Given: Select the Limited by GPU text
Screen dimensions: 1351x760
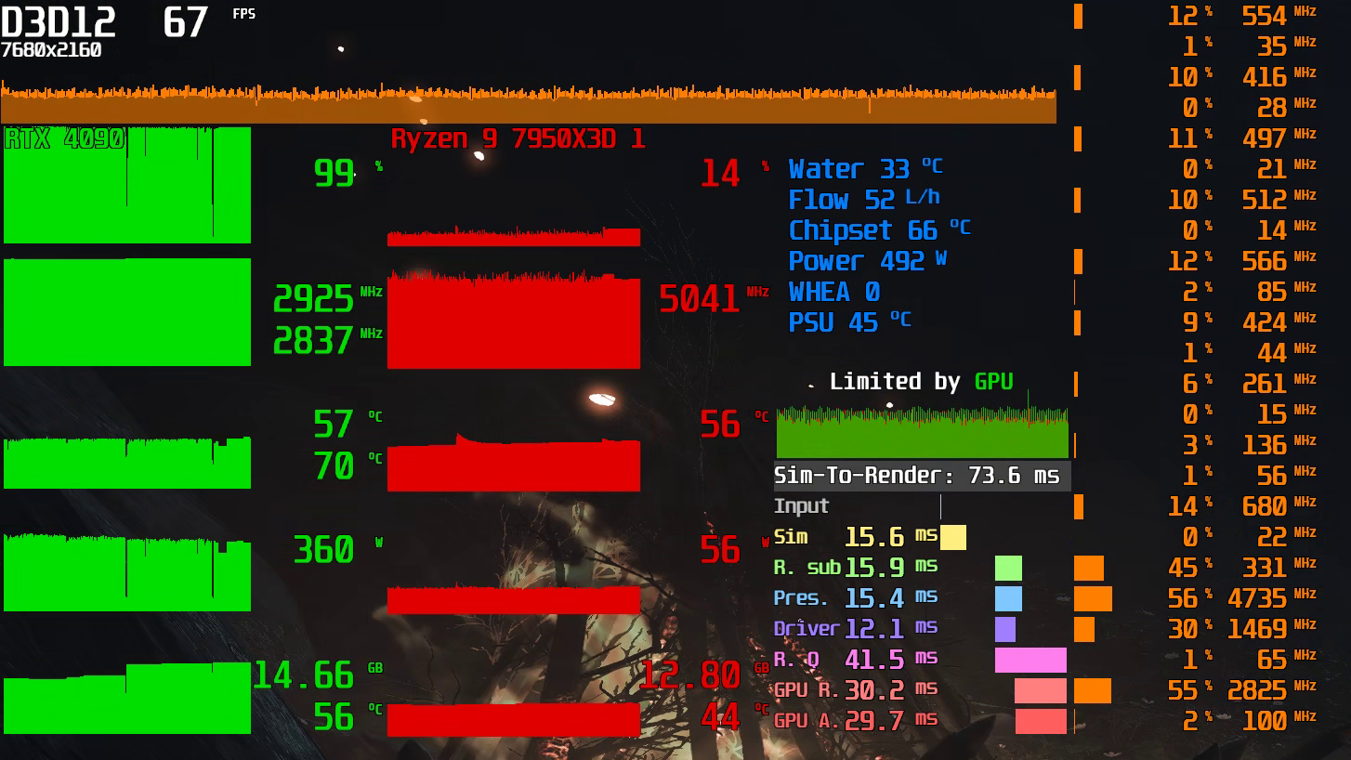Looking at the screenshot, I should pos(921,381).
